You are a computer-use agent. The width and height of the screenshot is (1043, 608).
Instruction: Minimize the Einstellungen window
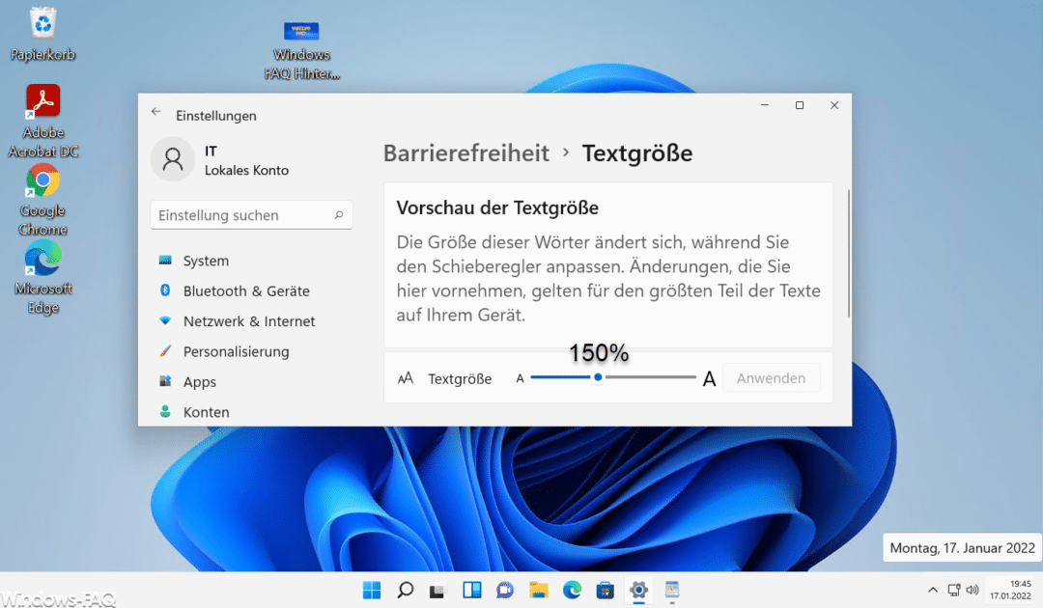[x=765, y=105]
